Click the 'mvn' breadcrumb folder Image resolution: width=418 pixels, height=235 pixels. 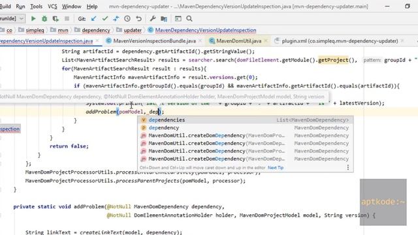tap(63, 30)
